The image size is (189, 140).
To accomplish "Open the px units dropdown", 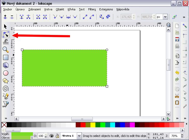I will [x=165, y=17].
